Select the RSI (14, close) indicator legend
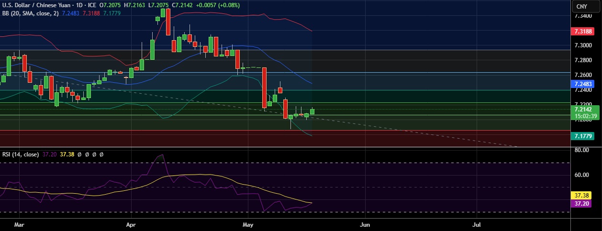Image resolution: width=602 pixels, height=231 pixels. click(x=21, y=154)
